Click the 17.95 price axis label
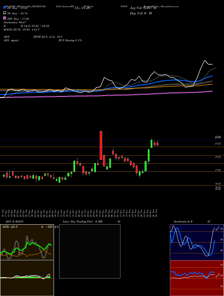The width and height of the screenshot is (224, 296). tap(218, 170)
